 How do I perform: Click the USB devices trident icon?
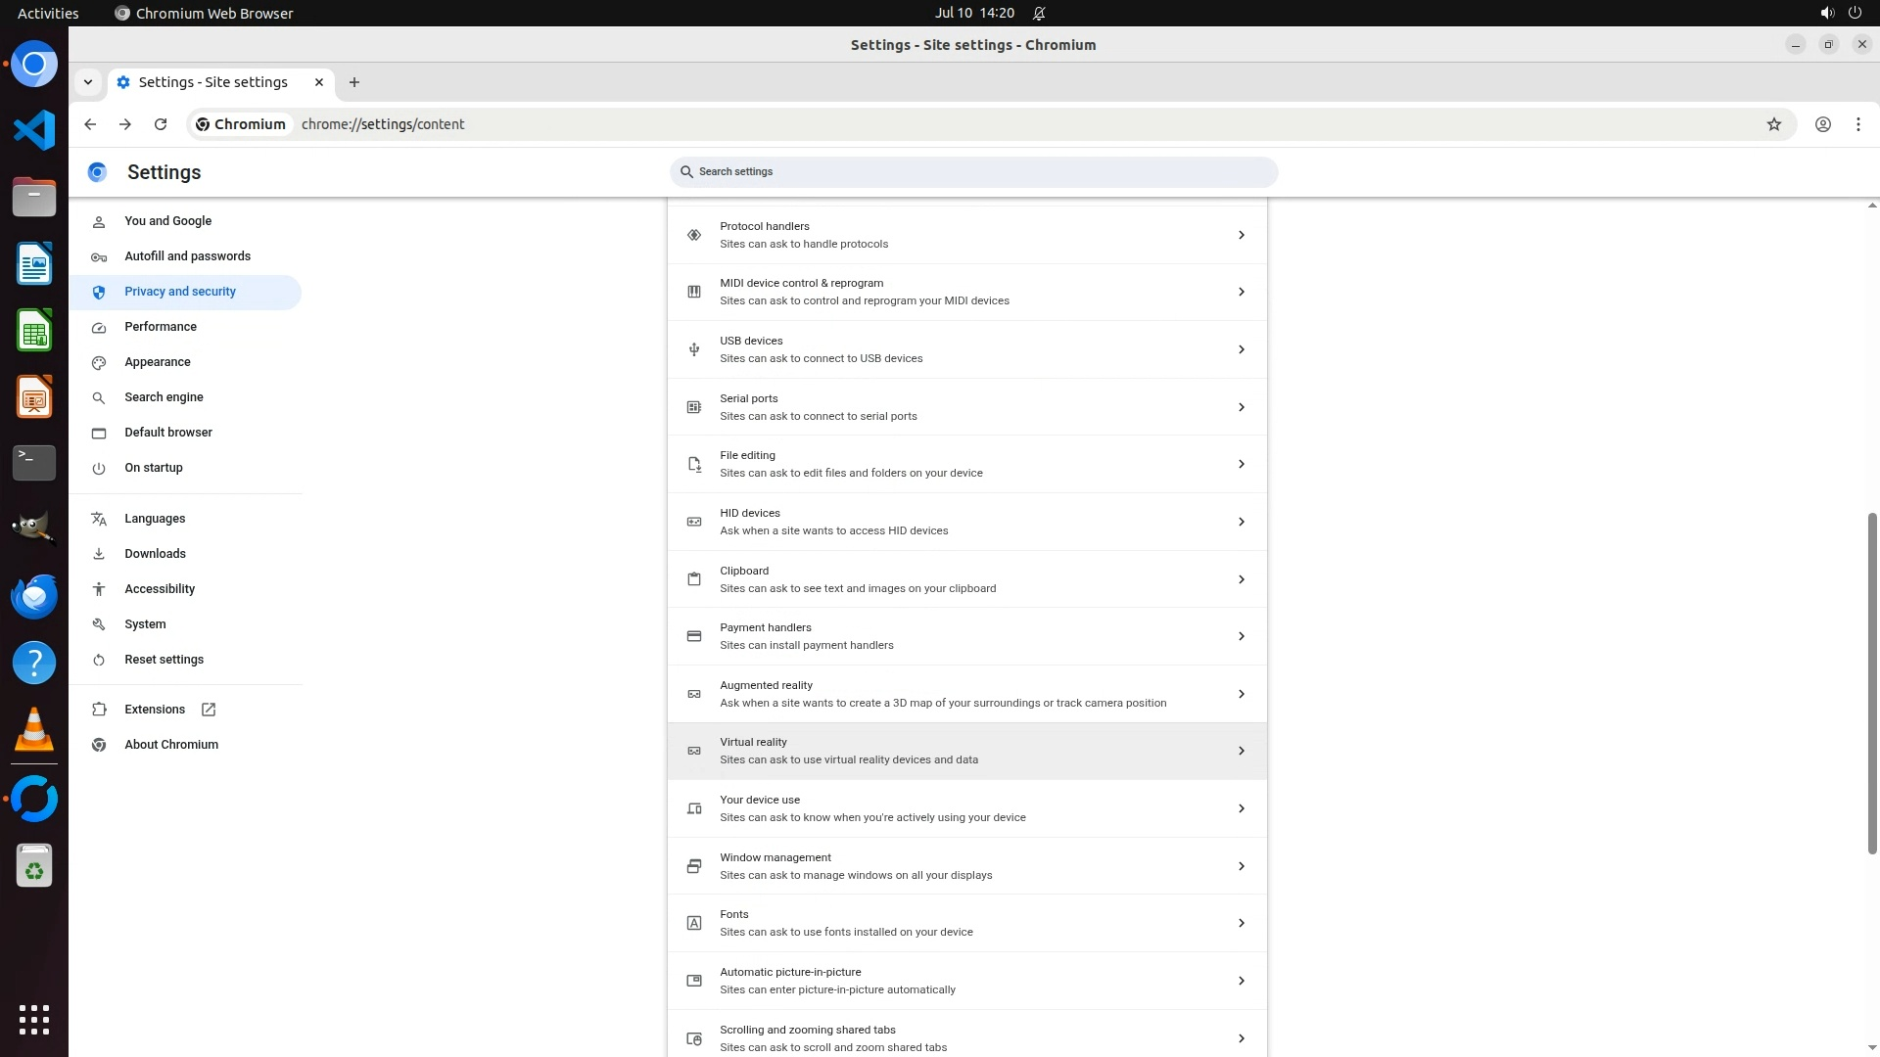click(x=694, y=349)
